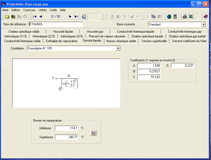
Task: Open Conductivité thermique liquide tab
Action: coord(136,32)
